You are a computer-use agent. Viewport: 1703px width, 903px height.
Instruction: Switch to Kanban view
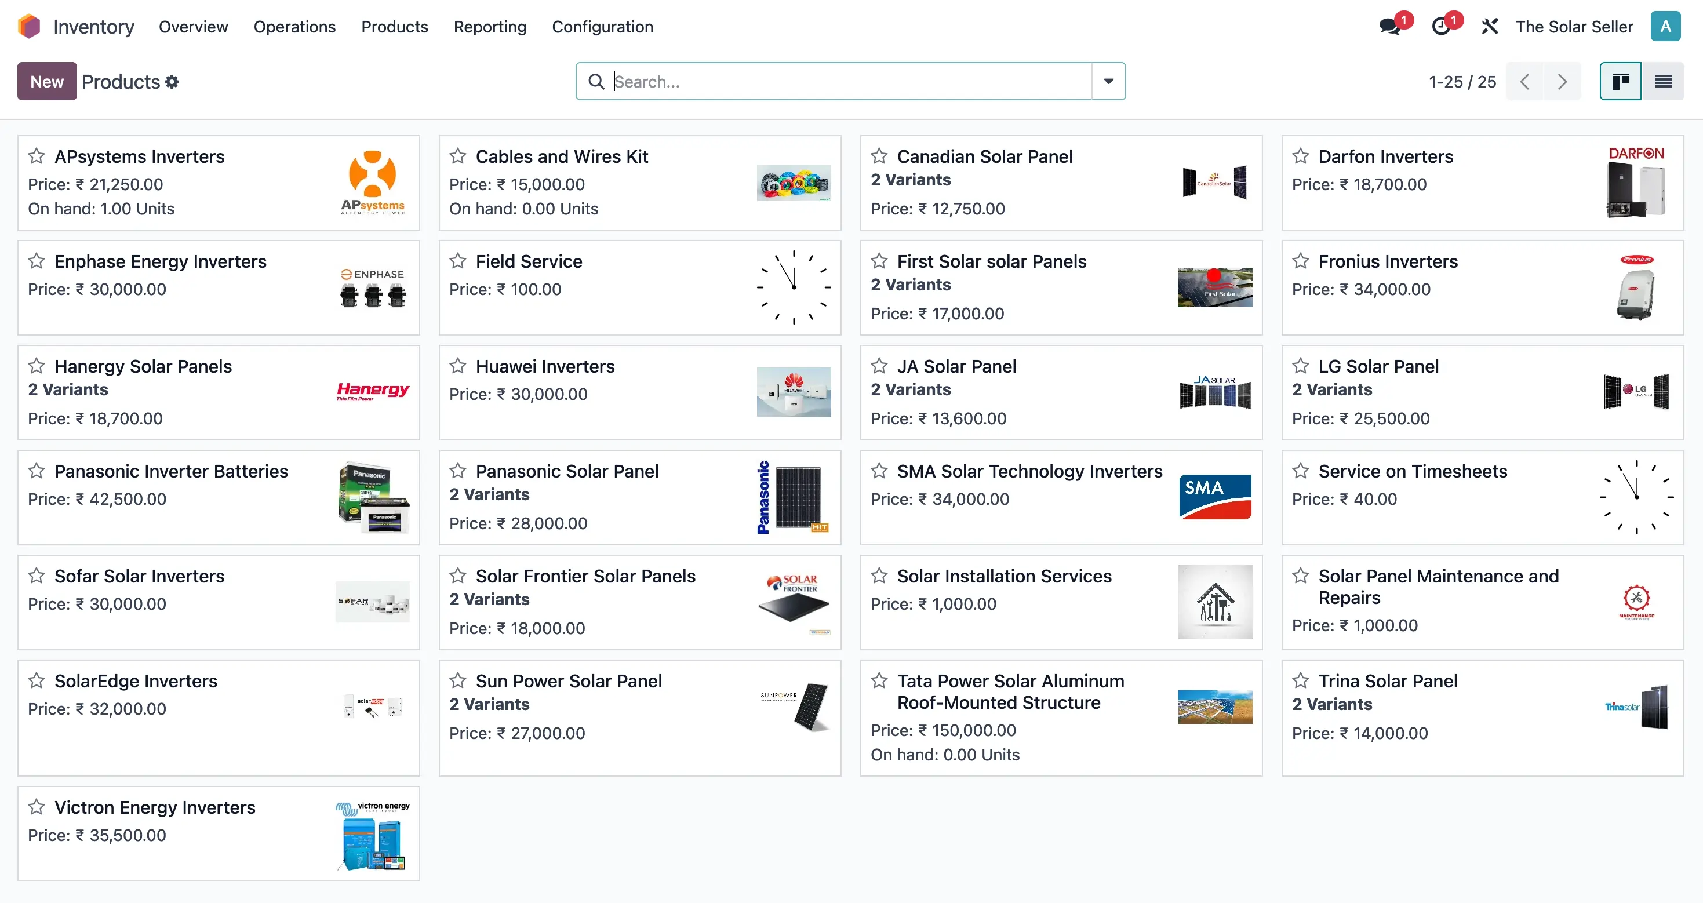tap(1620, 81)
